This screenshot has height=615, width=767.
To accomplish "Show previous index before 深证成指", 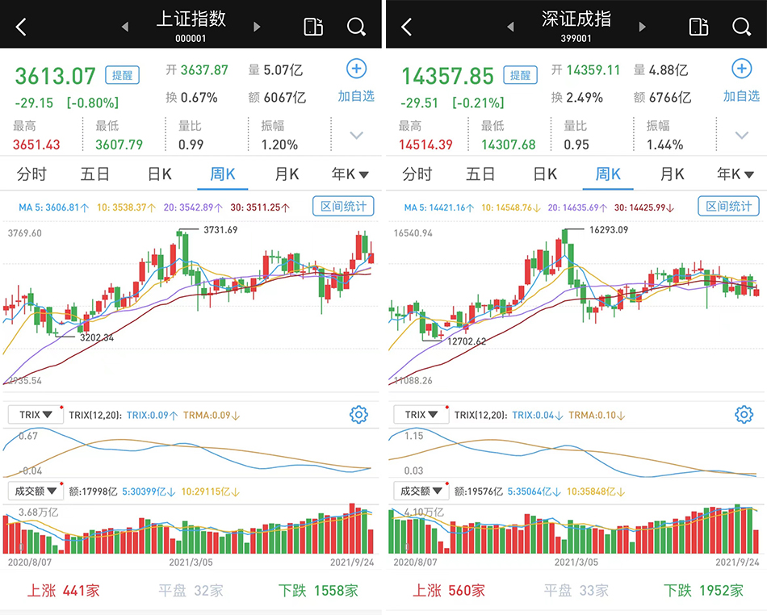I will tap(510, 27).
